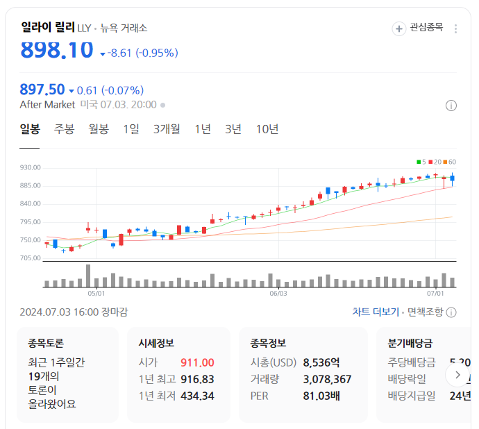Click the 배당락일 label
The height and width of the screenshot is (429, 479).
click(407, 379)
